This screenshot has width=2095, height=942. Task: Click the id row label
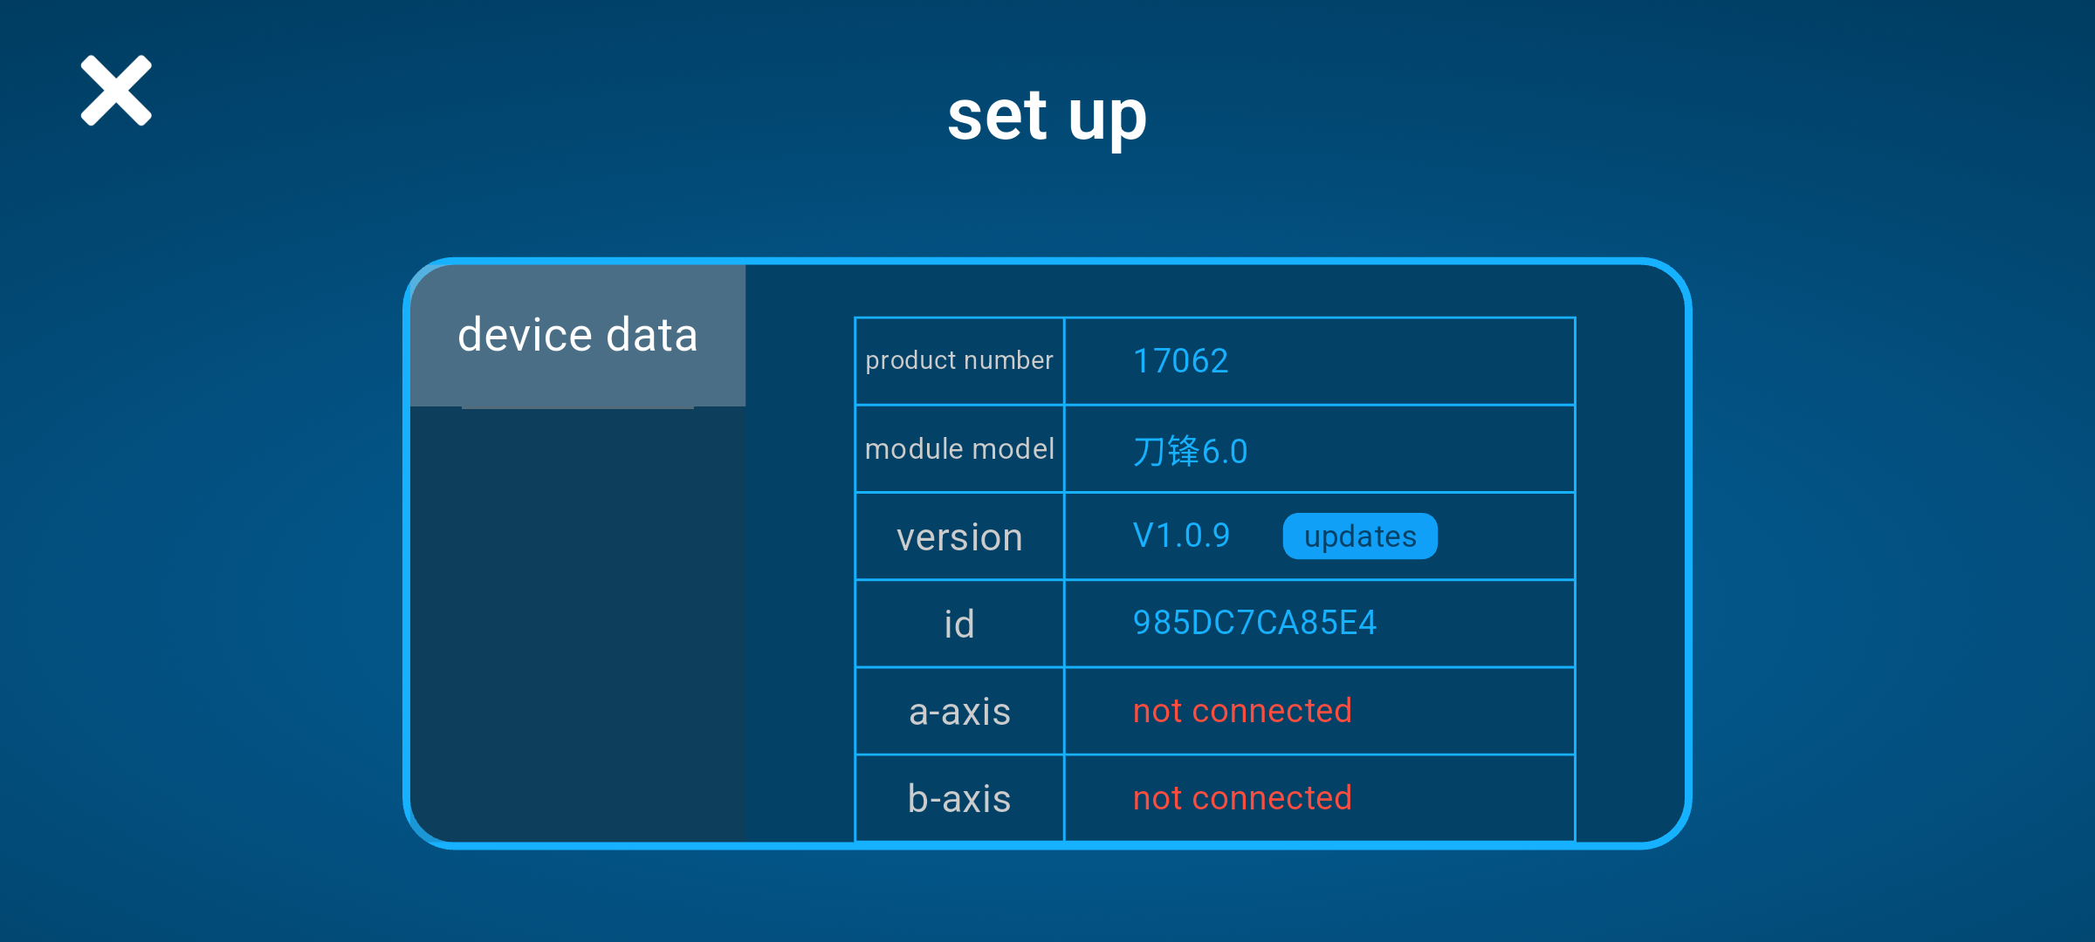958,625
